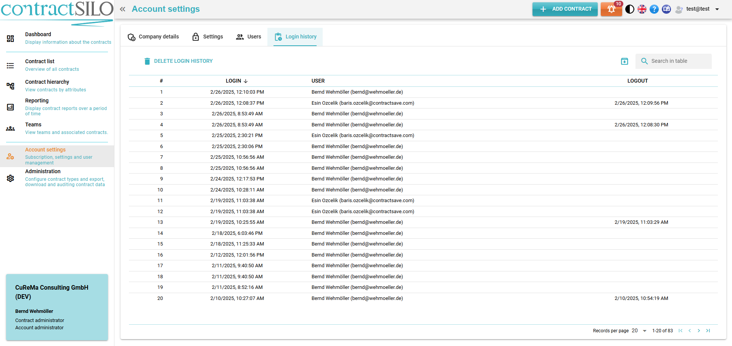Click the UK flag language icon
Viewport: 732px width, 346px height.
point(642,9)
